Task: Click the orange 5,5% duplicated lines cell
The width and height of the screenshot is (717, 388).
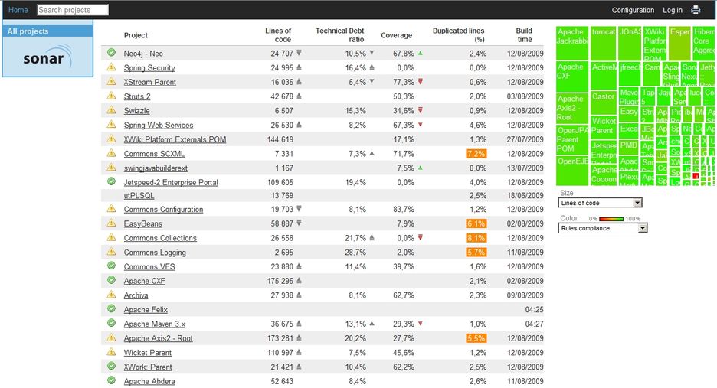Action: click(x=476, y=338)
